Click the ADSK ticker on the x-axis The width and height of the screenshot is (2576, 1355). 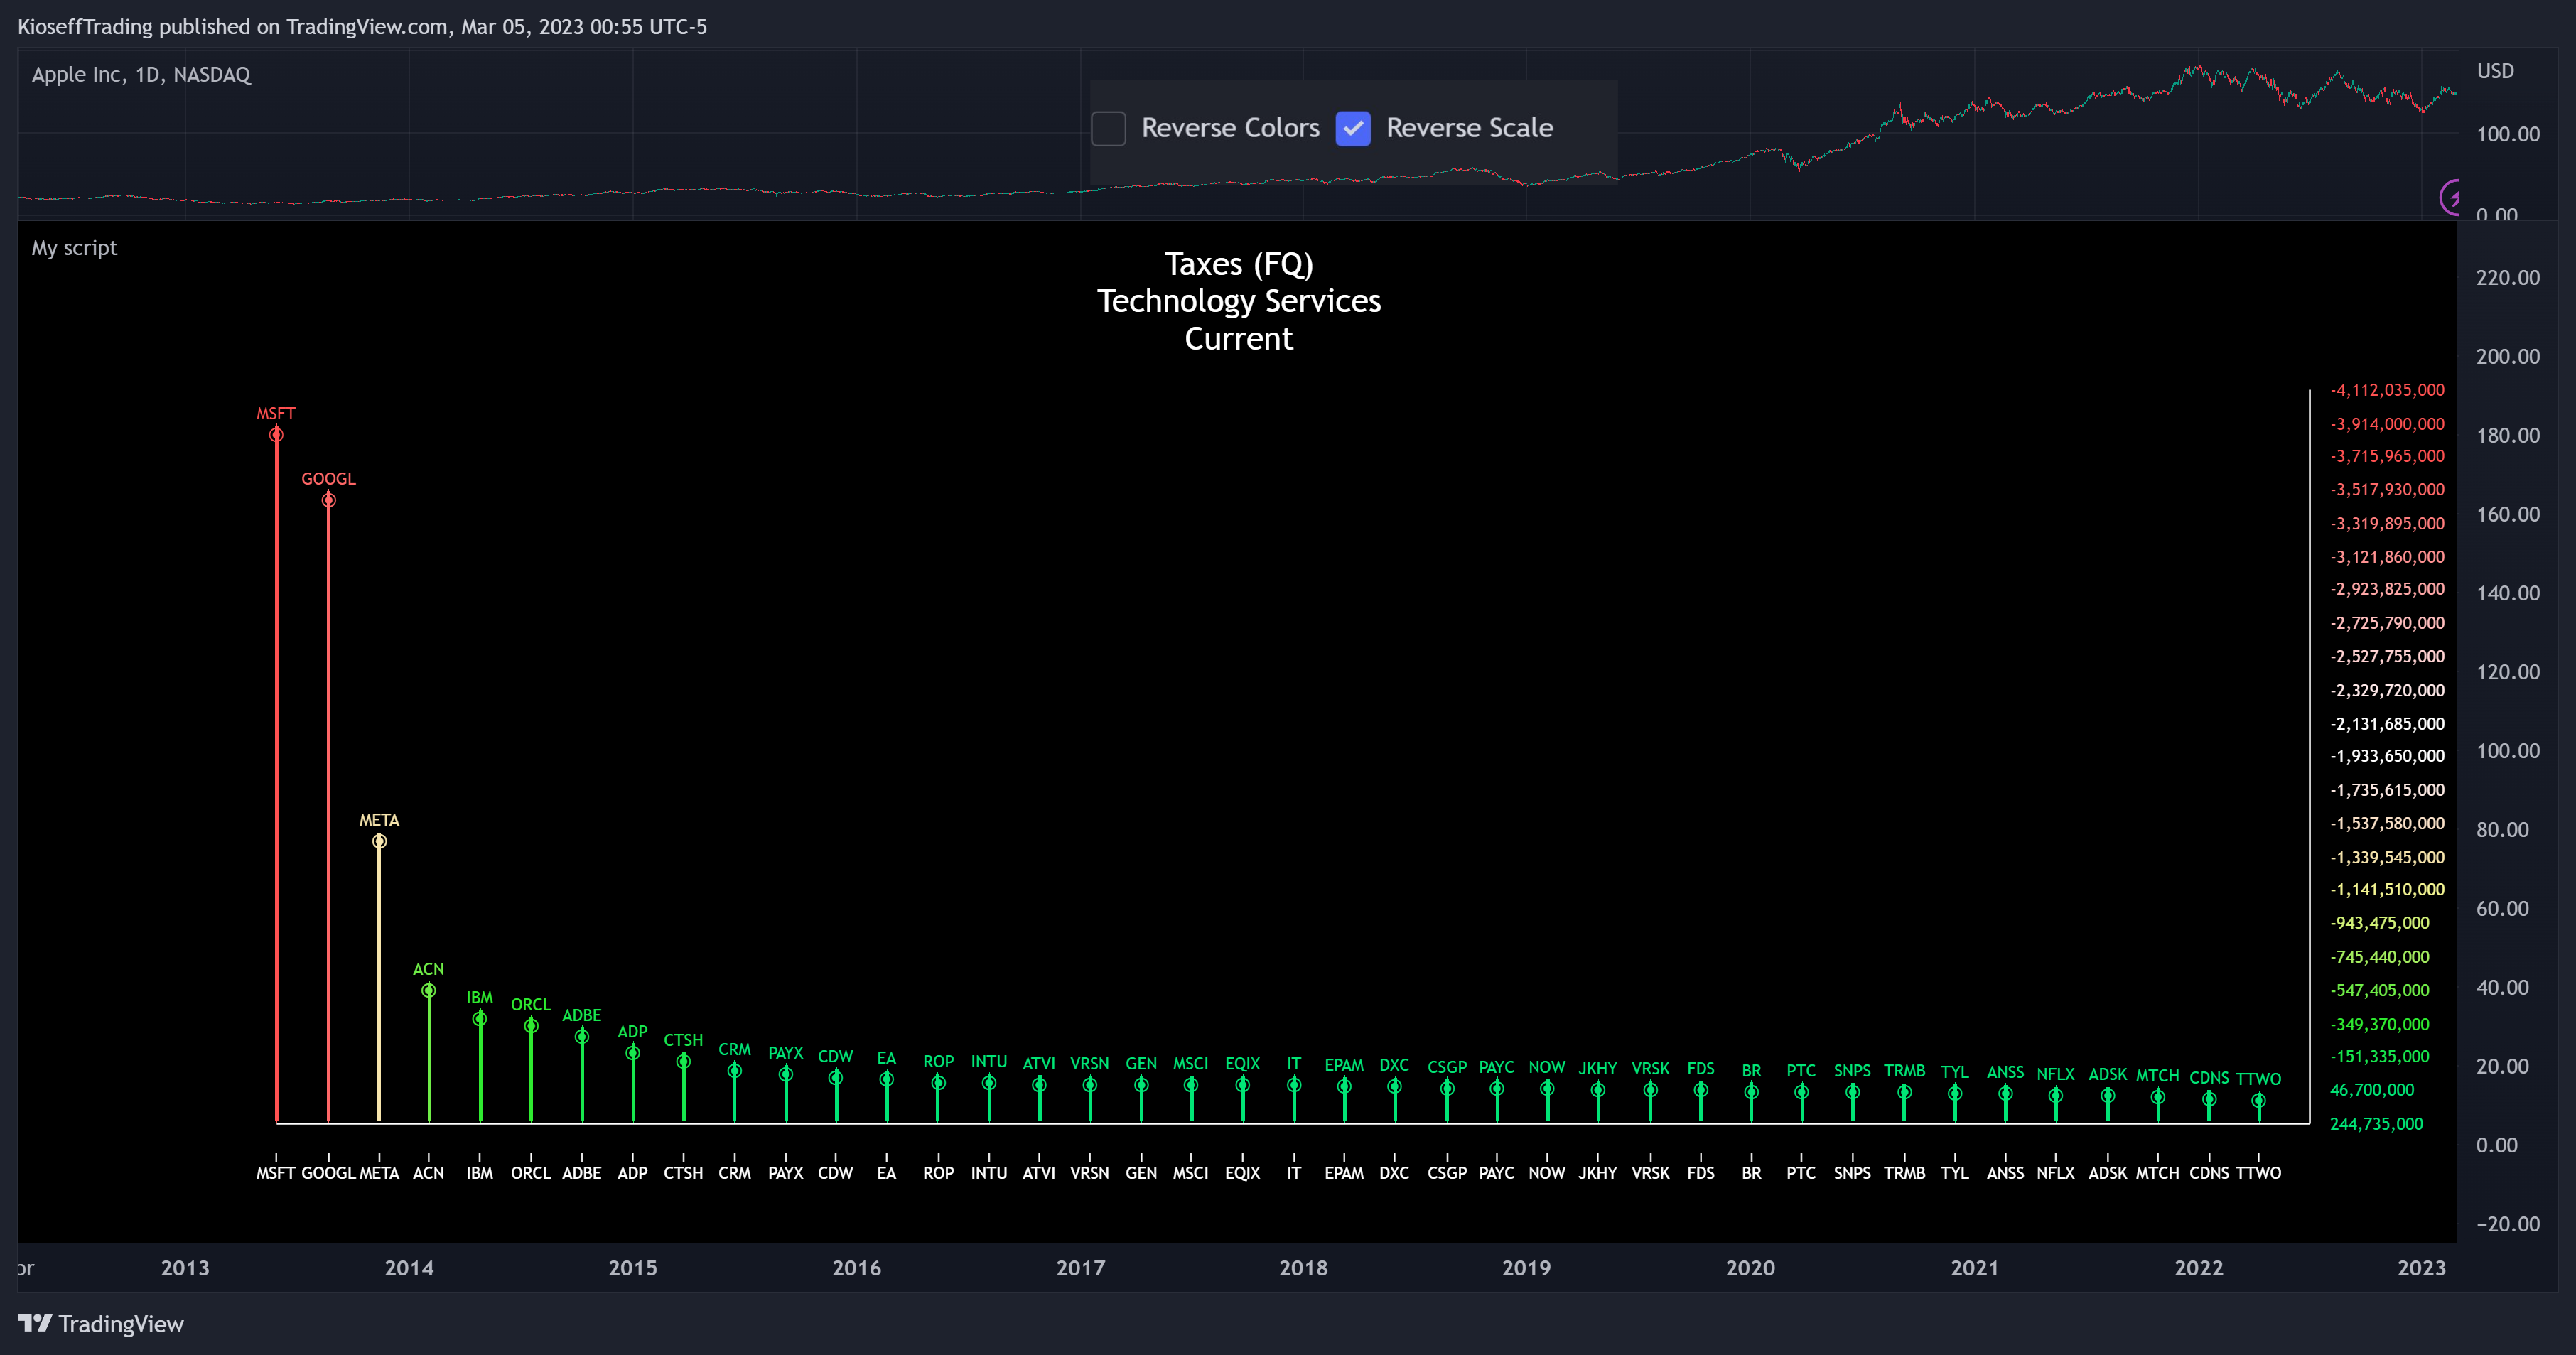pos(2108,1173)
